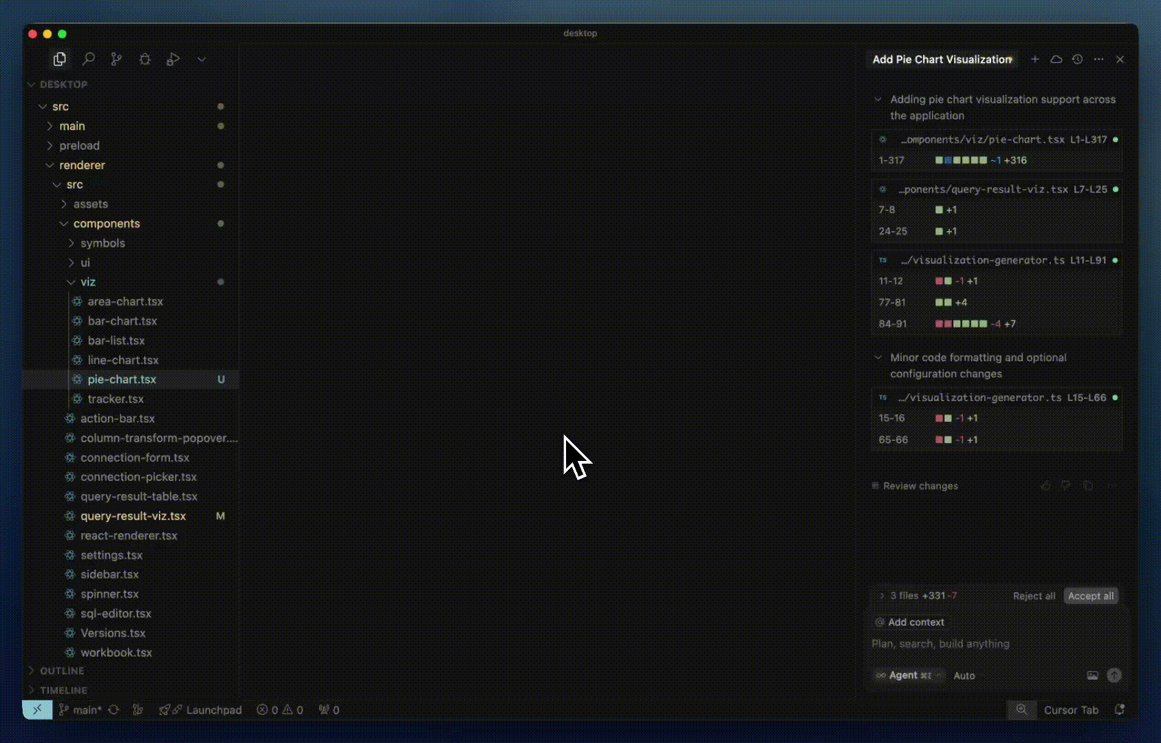Click the thumbs down feedback icon
Screen dimensions: 1161x743
pyautogui.click(x=1066, y=486)
